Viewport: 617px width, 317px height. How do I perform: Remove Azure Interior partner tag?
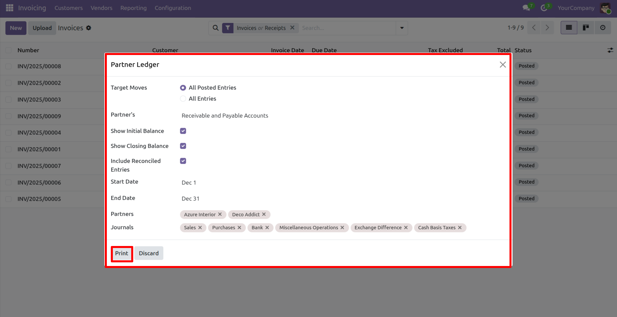[220, 214]
